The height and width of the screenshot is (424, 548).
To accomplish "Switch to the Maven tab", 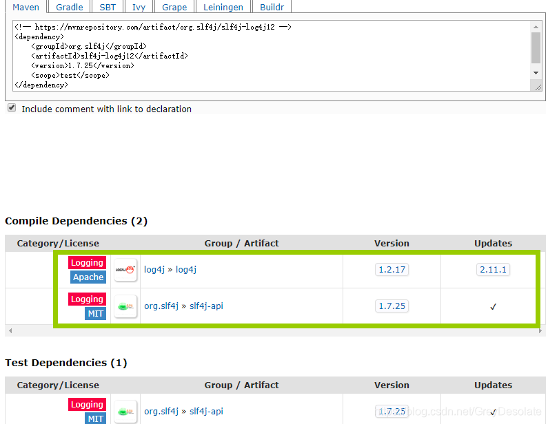I will click(26, 7).
